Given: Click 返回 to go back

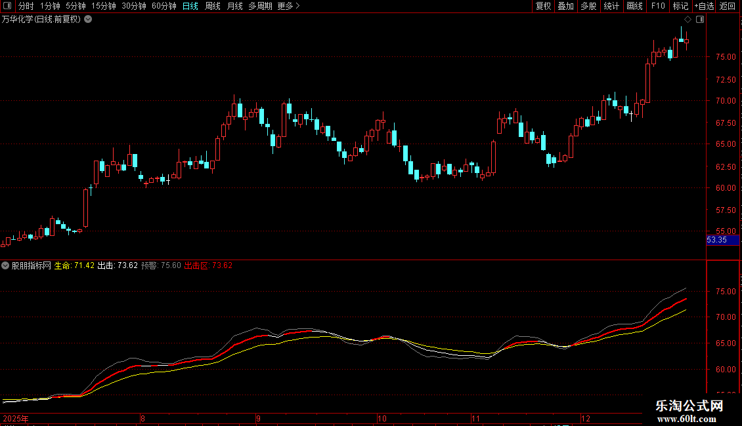Looking at the screenshot, I should click(728, 6).
